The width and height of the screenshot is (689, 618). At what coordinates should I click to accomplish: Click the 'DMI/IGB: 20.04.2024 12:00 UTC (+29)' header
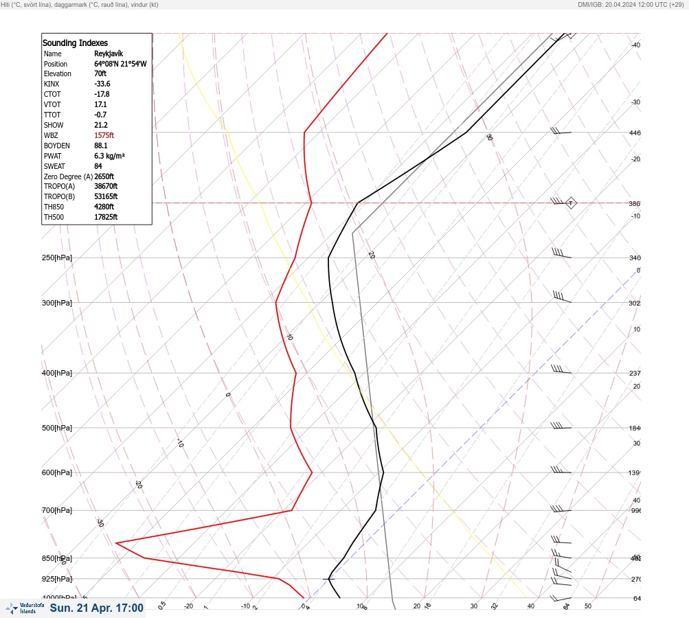[x=631, y=4]
